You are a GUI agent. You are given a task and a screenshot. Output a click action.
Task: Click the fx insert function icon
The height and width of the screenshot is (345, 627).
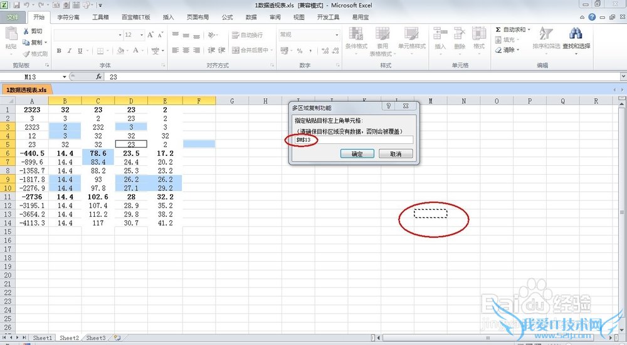[99, 76]
